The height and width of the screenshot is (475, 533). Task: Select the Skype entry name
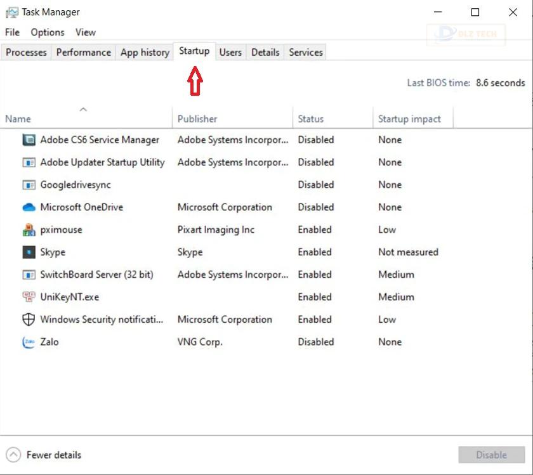point(53,252)
